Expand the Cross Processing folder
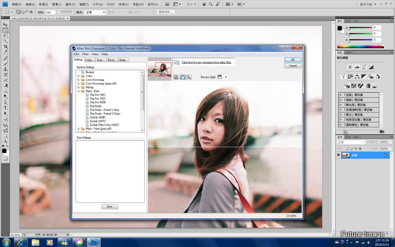 tap(78, 80)
